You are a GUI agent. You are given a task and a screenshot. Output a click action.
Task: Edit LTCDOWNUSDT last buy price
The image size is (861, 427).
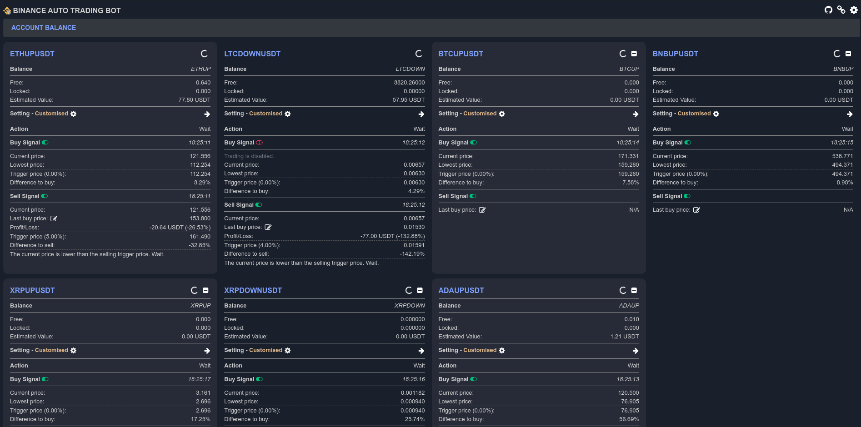[268, 227]
